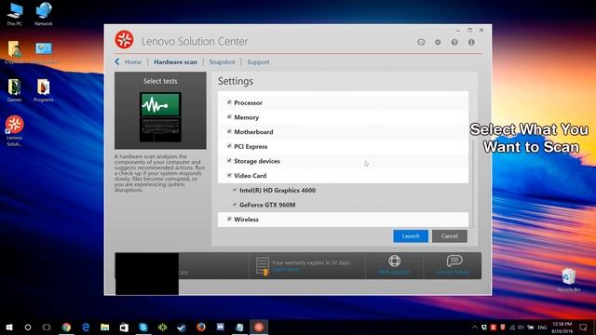
Task: Click the hardware scan laptop thumbnail
Action: tap(160, 117)
